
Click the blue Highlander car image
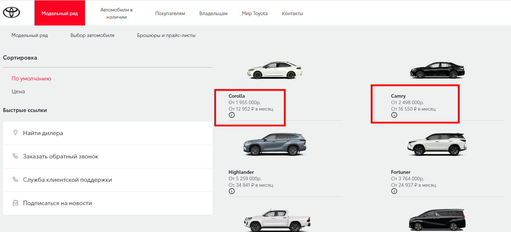274,144
